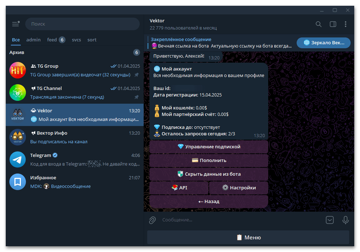Maximize the Telegram window
Viewport: 360px width, 252px height.
[335, 10]
